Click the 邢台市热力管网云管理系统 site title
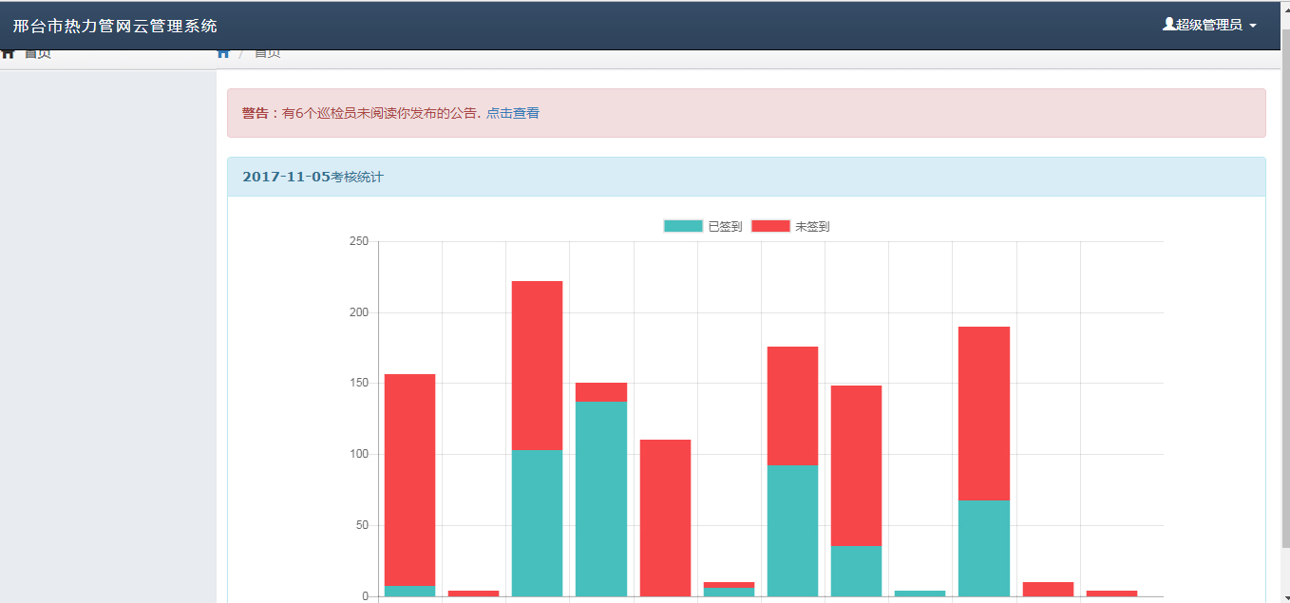This screenshot has height=603, width=1290. [x=115, y=26]
